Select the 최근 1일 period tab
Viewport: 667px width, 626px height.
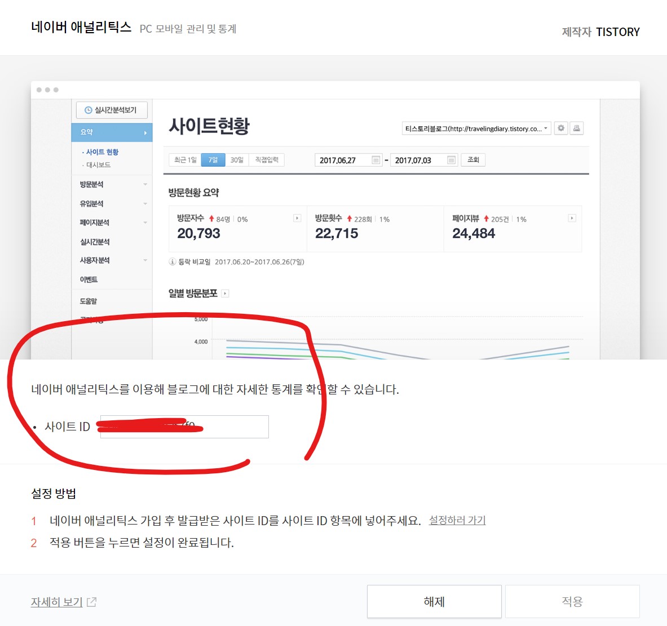pos(185,160)
